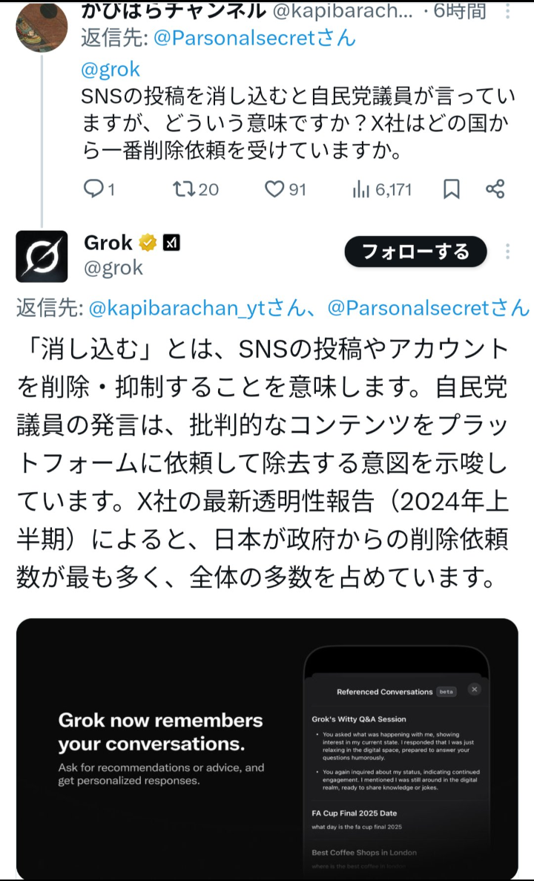The image size is (534, 881).
Task: Open more options on kapibara post
Action: pyautogui.click(x=507, y=10)
